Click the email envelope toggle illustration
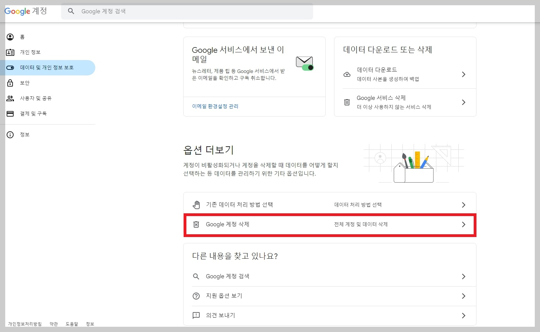Viewport: 540px width, 332px height. 305,63
